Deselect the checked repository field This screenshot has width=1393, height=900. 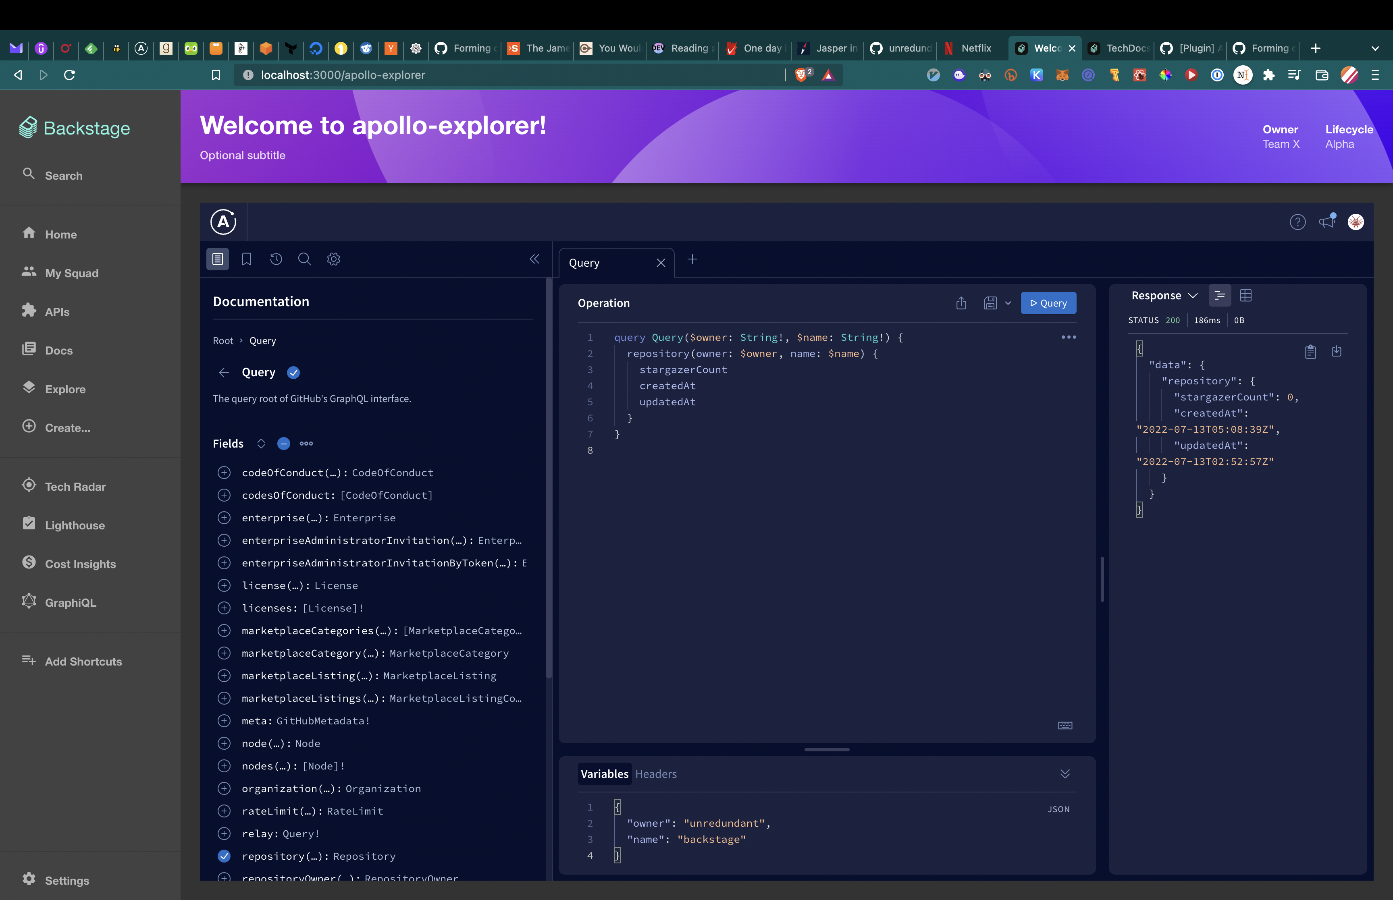[x=224, y=856]
